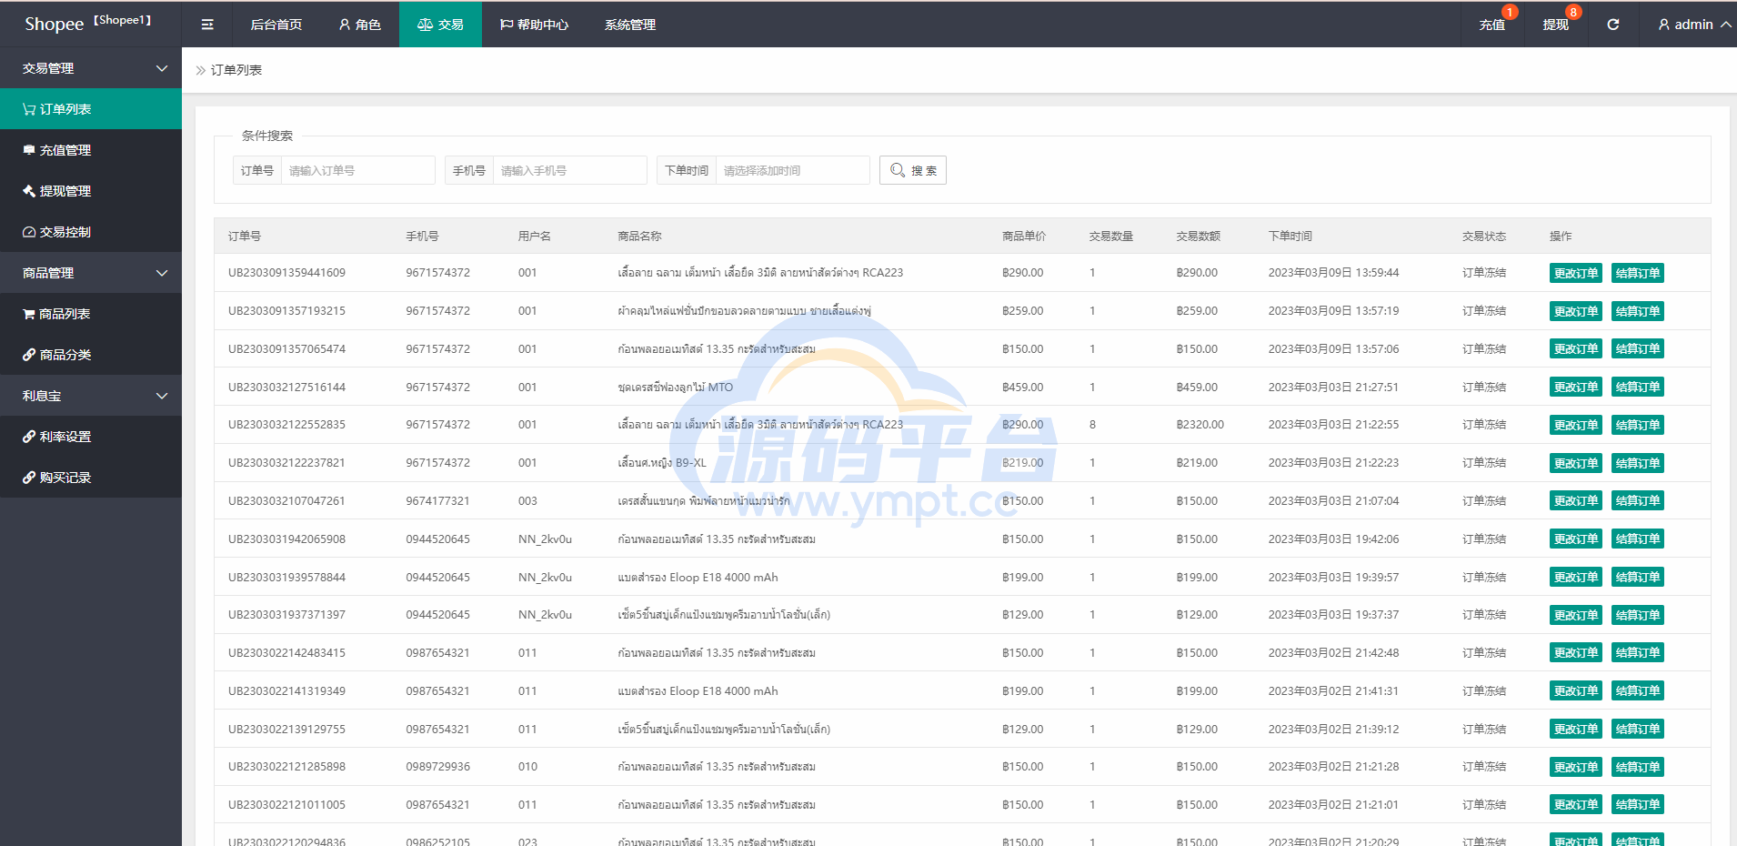This screenshot has height=846, width=1737.
Task: Click phone number 0989729936
Action: tap(437, 767)
